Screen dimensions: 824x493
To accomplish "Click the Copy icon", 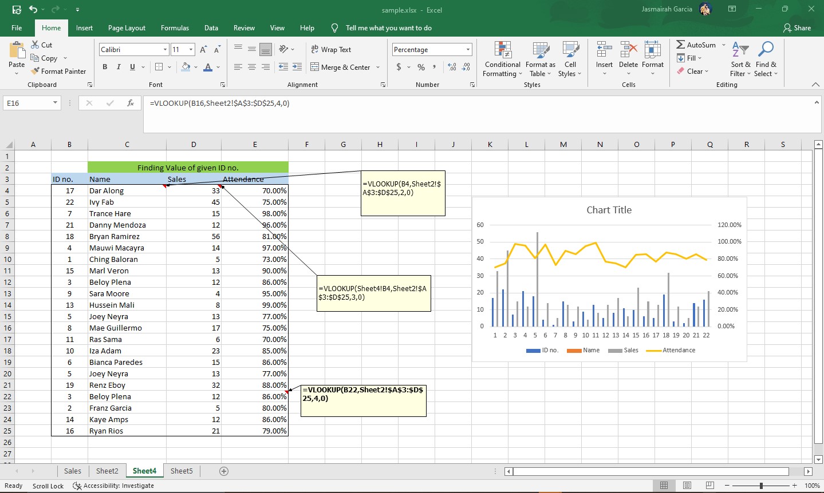I will point(35,58).
